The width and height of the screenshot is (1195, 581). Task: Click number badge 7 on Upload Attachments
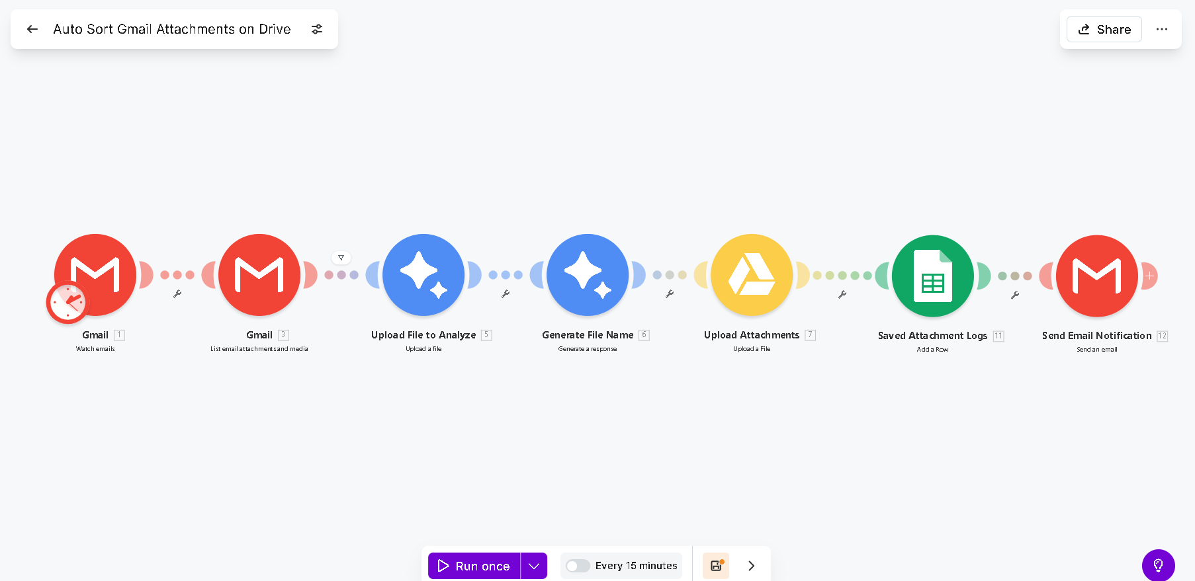[810, 335]
